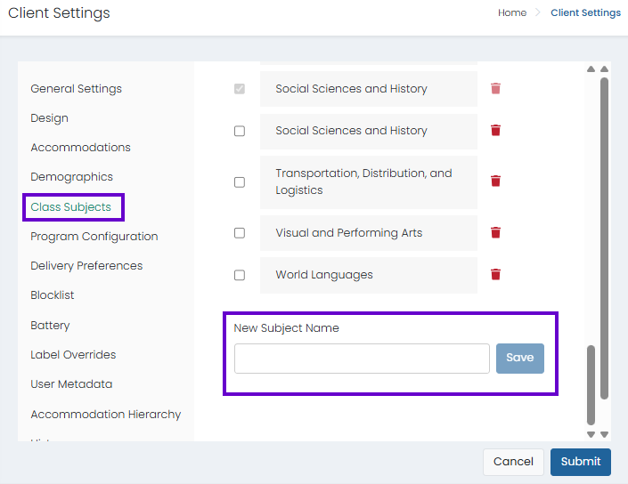
Task: Click inner scrollbar down arrow
Action: pos(591,434)
